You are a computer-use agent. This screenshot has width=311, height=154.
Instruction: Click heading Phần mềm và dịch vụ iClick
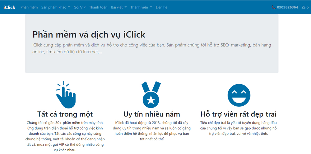[89, 34]
